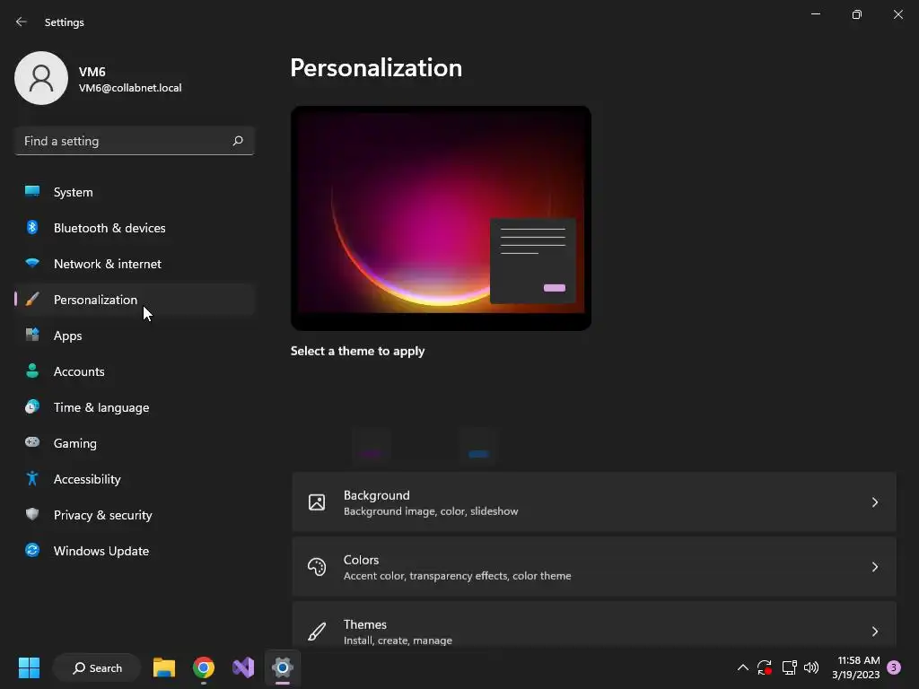The image size is (919, 689).
Task: Click the Apps icon in sidebar
Action: tap(32, 336)
